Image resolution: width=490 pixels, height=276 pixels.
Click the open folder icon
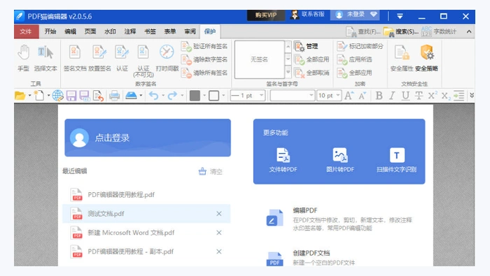pos(20,96)
